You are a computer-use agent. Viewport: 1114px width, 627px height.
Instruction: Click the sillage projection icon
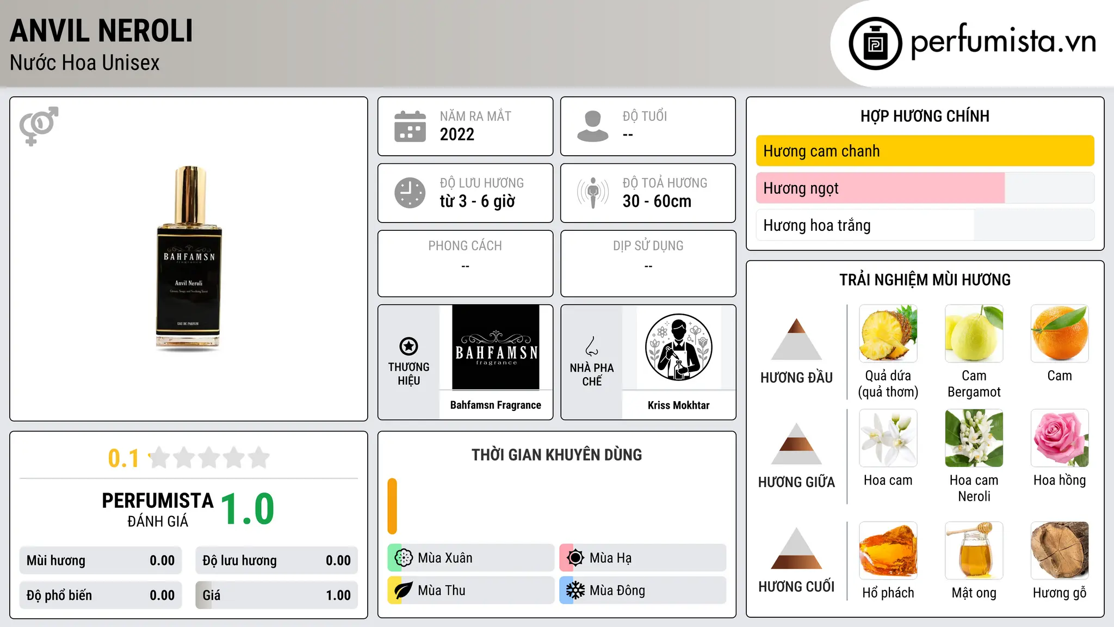point(593,193)
